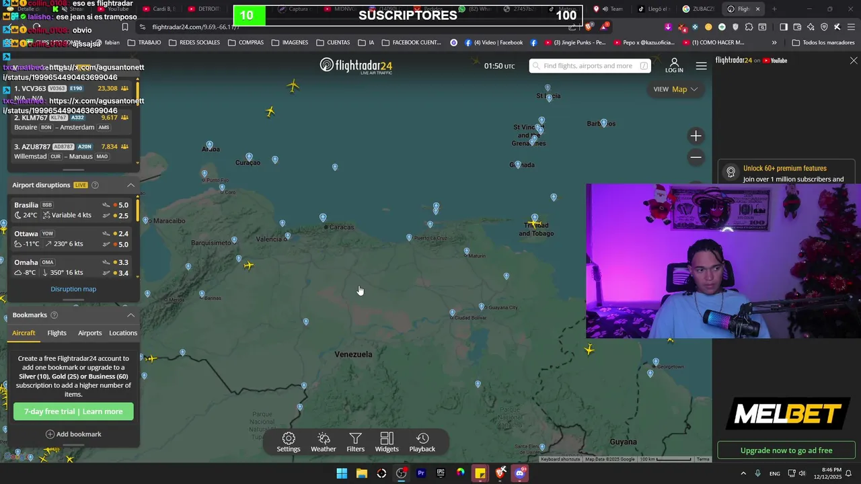Open the map Settings gear
The image size is (861, 484).
coord(289,442)
